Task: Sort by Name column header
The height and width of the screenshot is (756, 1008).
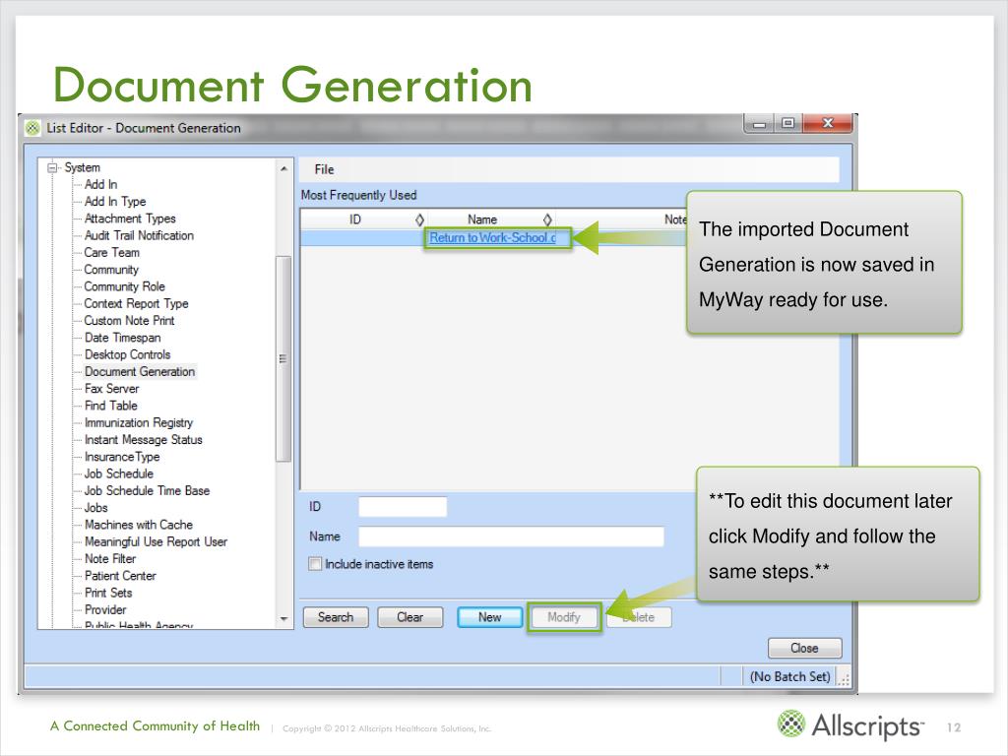Action: pos(492,220)
